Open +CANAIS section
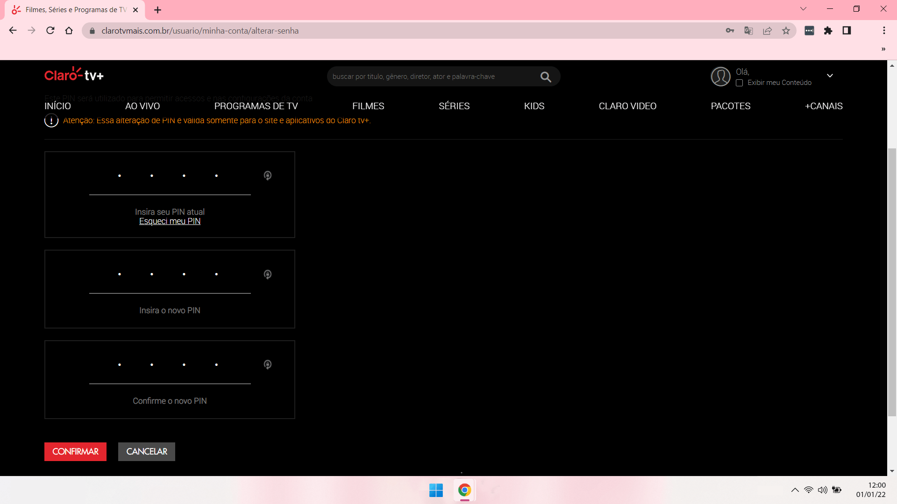 click(824, 106)
